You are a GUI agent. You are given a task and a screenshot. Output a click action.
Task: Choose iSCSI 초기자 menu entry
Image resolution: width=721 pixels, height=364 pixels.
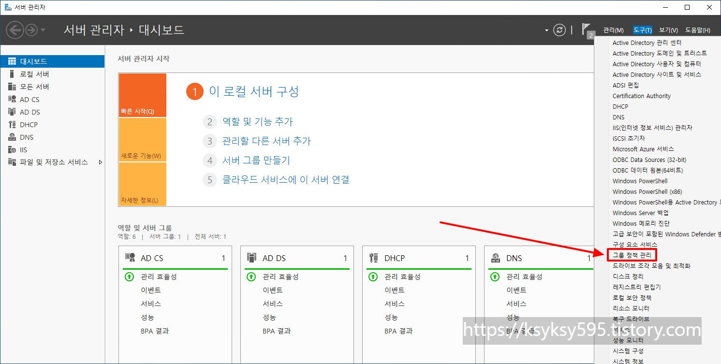tap(629, 138)
